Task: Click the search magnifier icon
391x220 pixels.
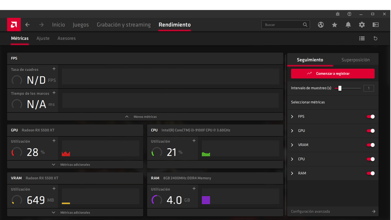Action: coord(305,25)
